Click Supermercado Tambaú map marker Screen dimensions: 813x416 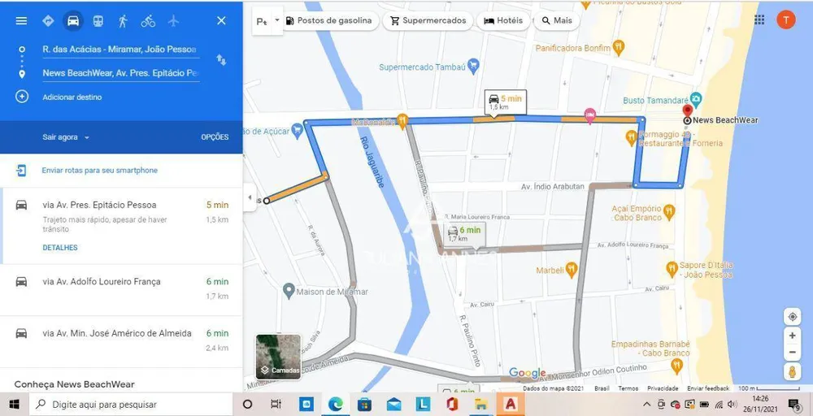(x=473, y=66)
